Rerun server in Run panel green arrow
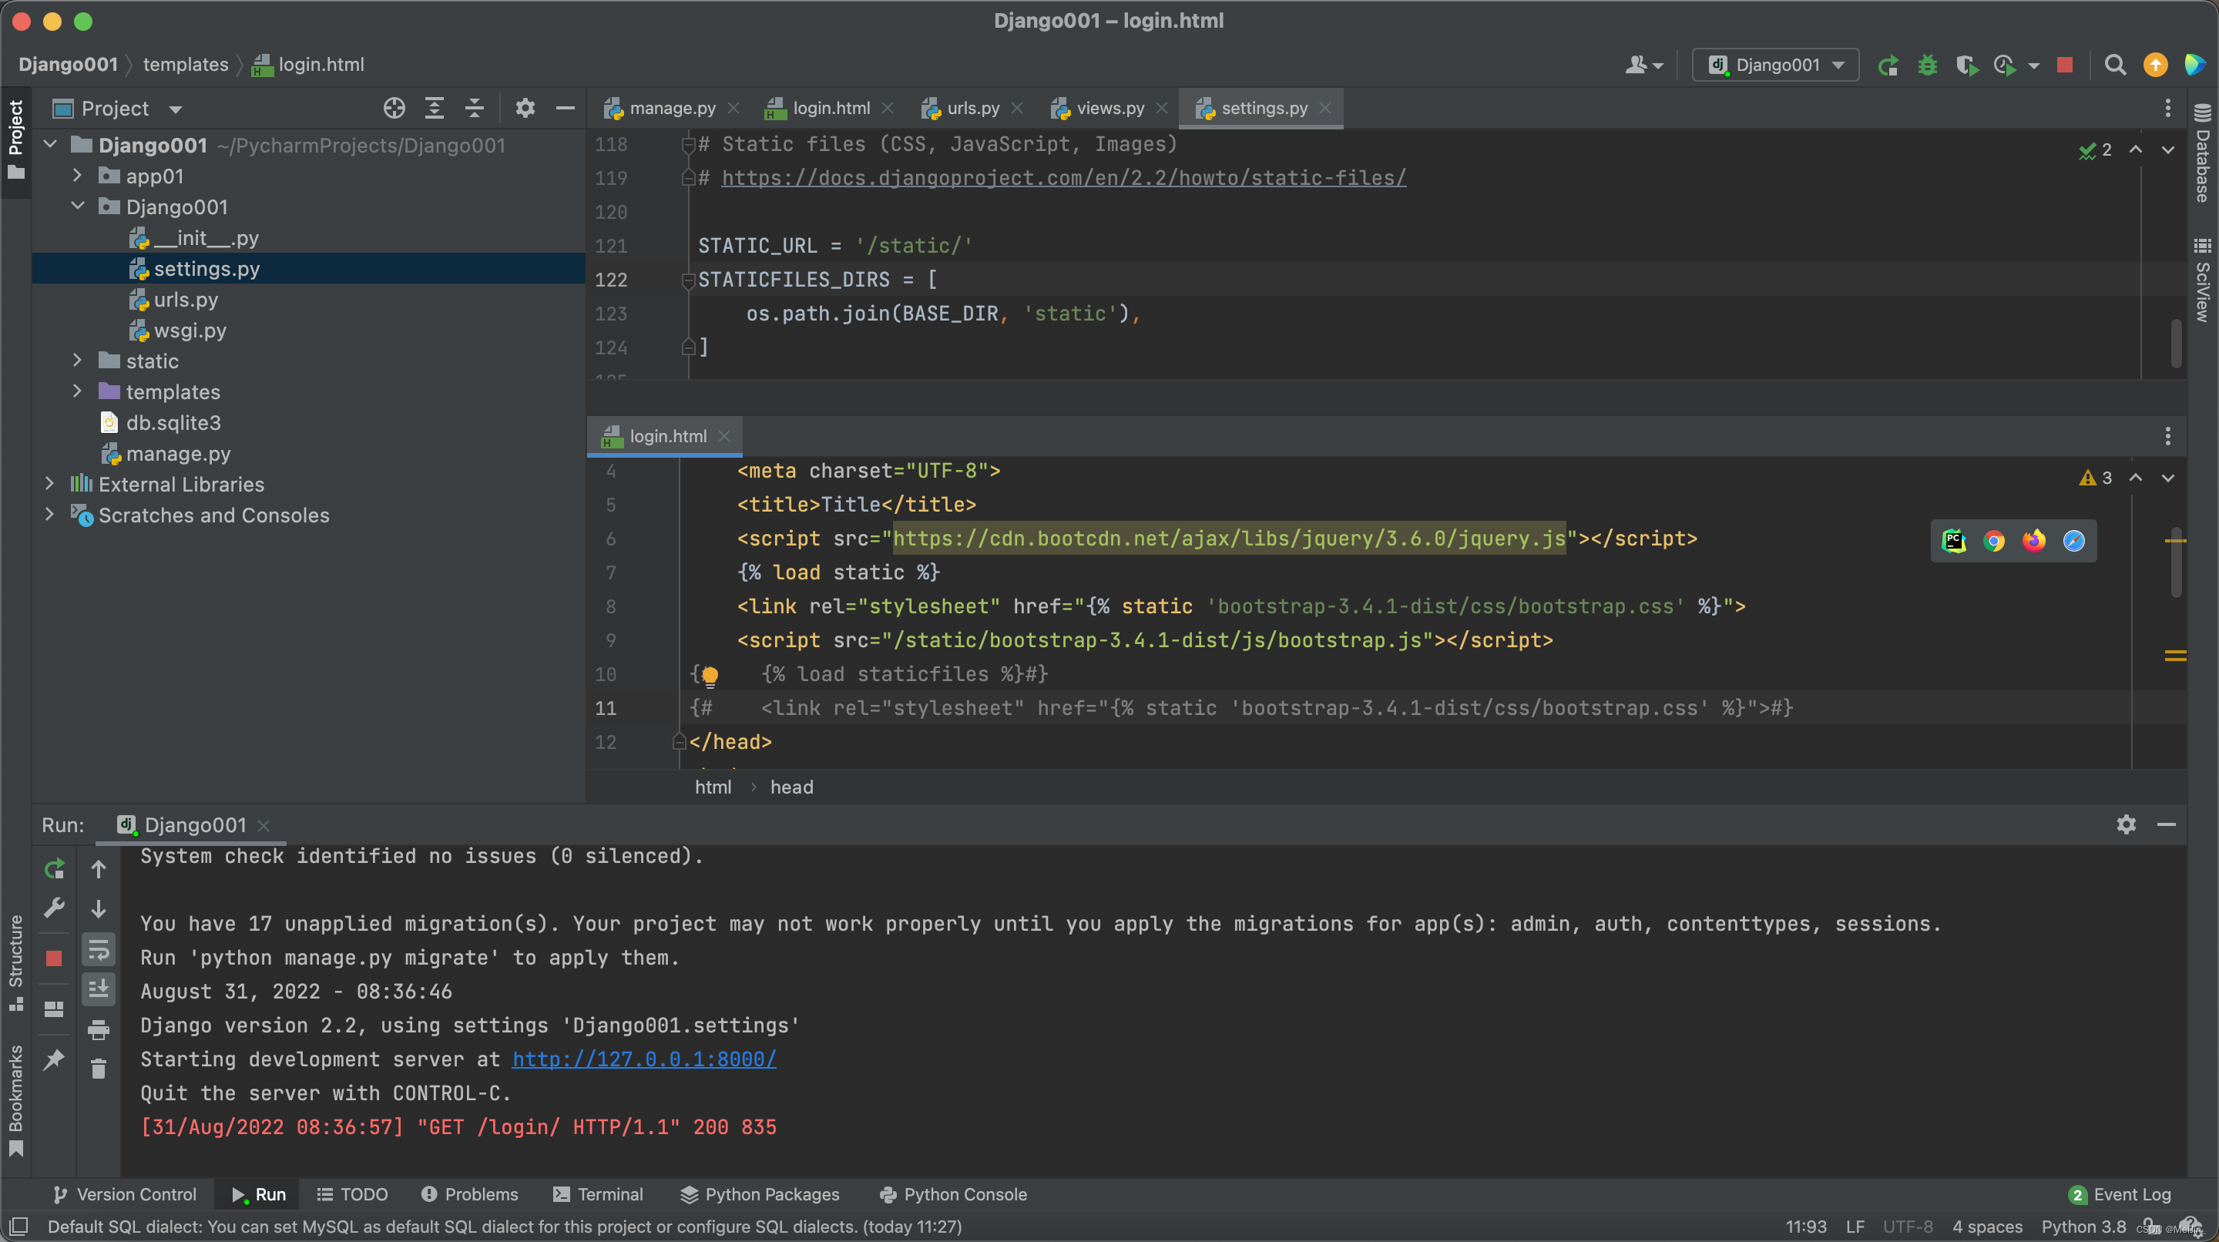 click(x=54, y=869)
